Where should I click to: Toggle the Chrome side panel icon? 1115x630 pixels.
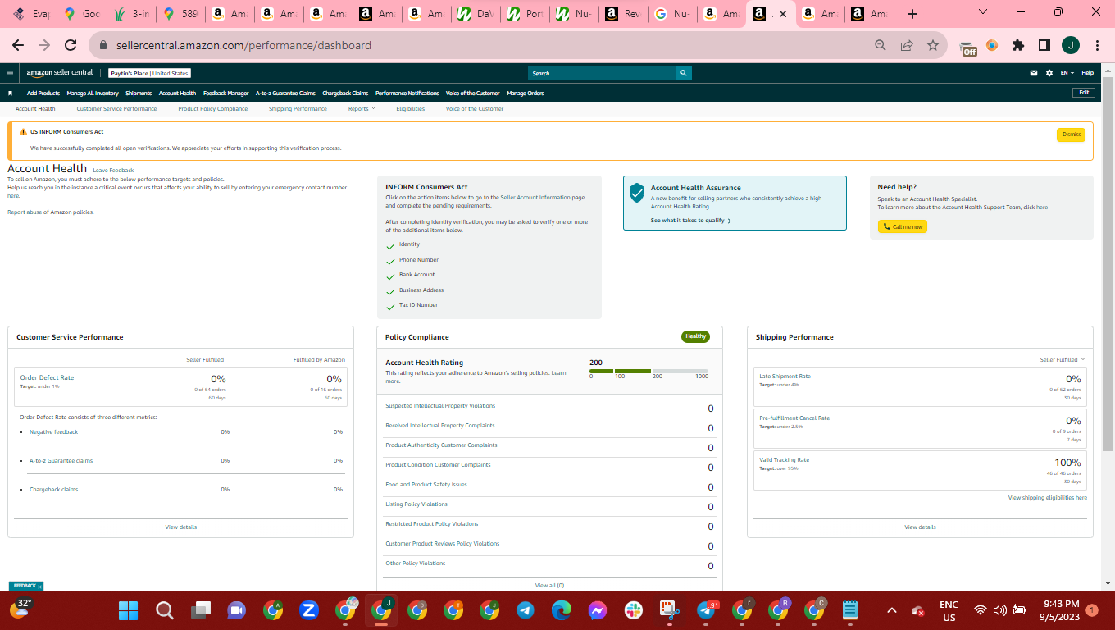(1044, 45)
